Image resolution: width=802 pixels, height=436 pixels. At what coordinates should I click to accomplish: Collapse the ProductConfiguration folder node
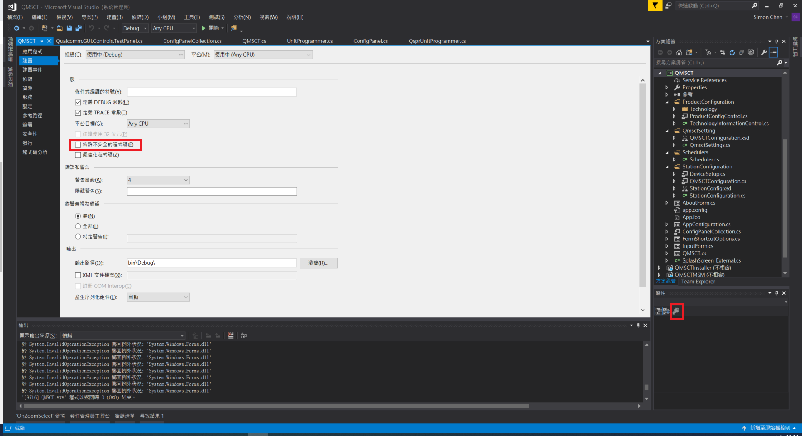coord(667,102)
